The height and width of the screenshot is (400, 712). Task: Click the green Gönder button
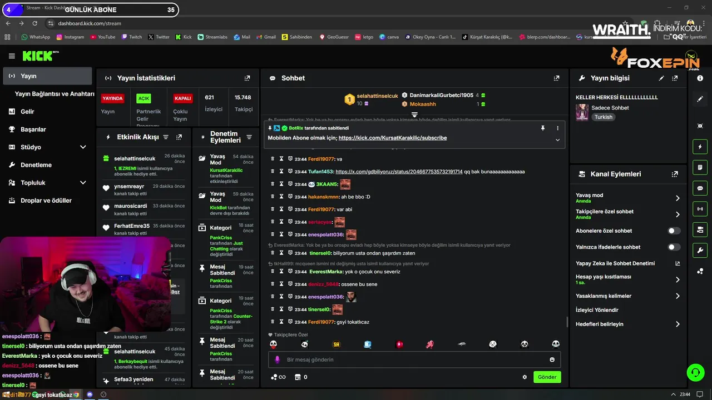[547, 377]
